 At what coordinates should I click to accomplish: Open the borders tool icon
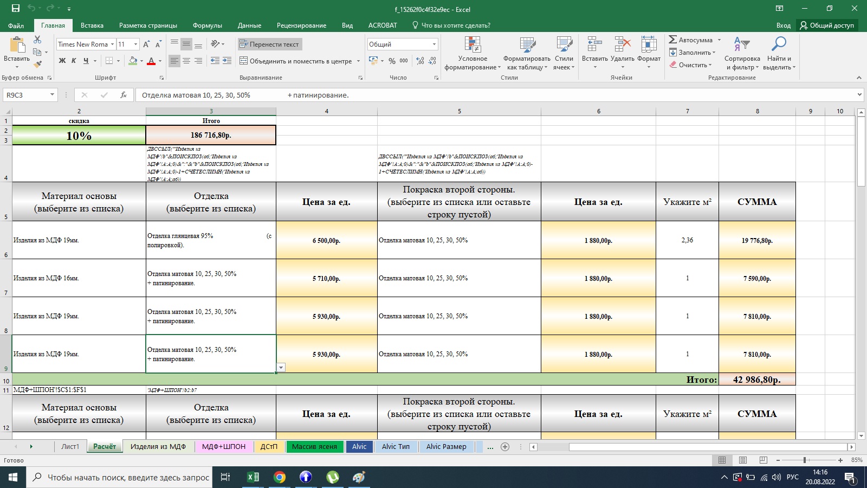coord(109,61)
